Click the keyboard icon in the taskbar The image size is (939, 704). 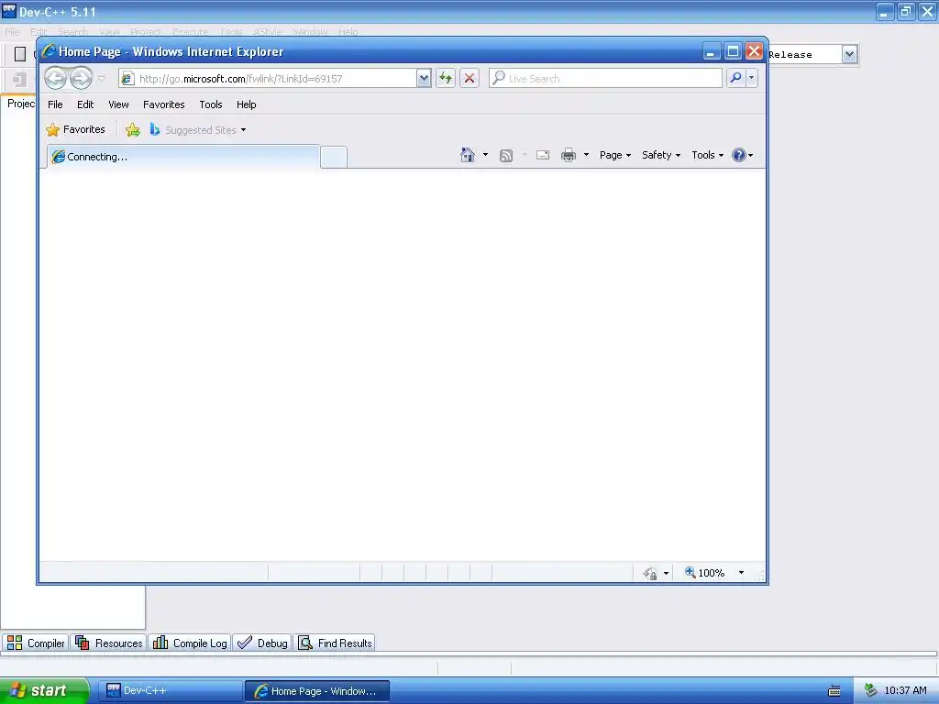[834, 691]
